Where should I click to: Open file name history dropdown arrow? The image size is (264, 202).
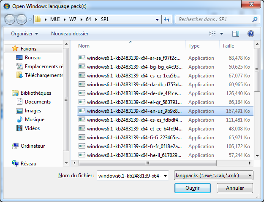pyautogui.click(x=165, y=175)
